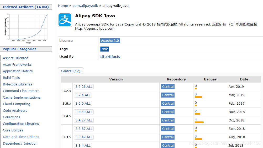The width and height of the screenshot is (263, 148).
Task: Open Bytecode Libraries category
Action: pos(17,84)
